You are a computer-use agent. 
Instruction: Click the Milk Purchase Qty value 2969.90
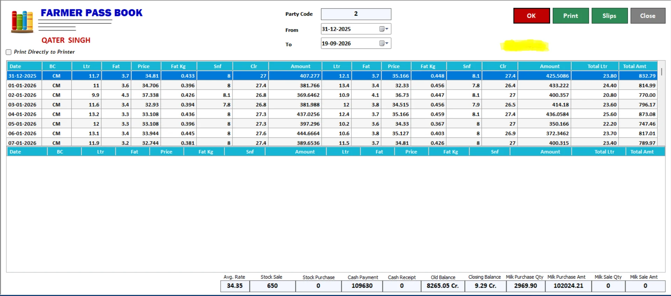pyautogui.click(x=526, y=286)
